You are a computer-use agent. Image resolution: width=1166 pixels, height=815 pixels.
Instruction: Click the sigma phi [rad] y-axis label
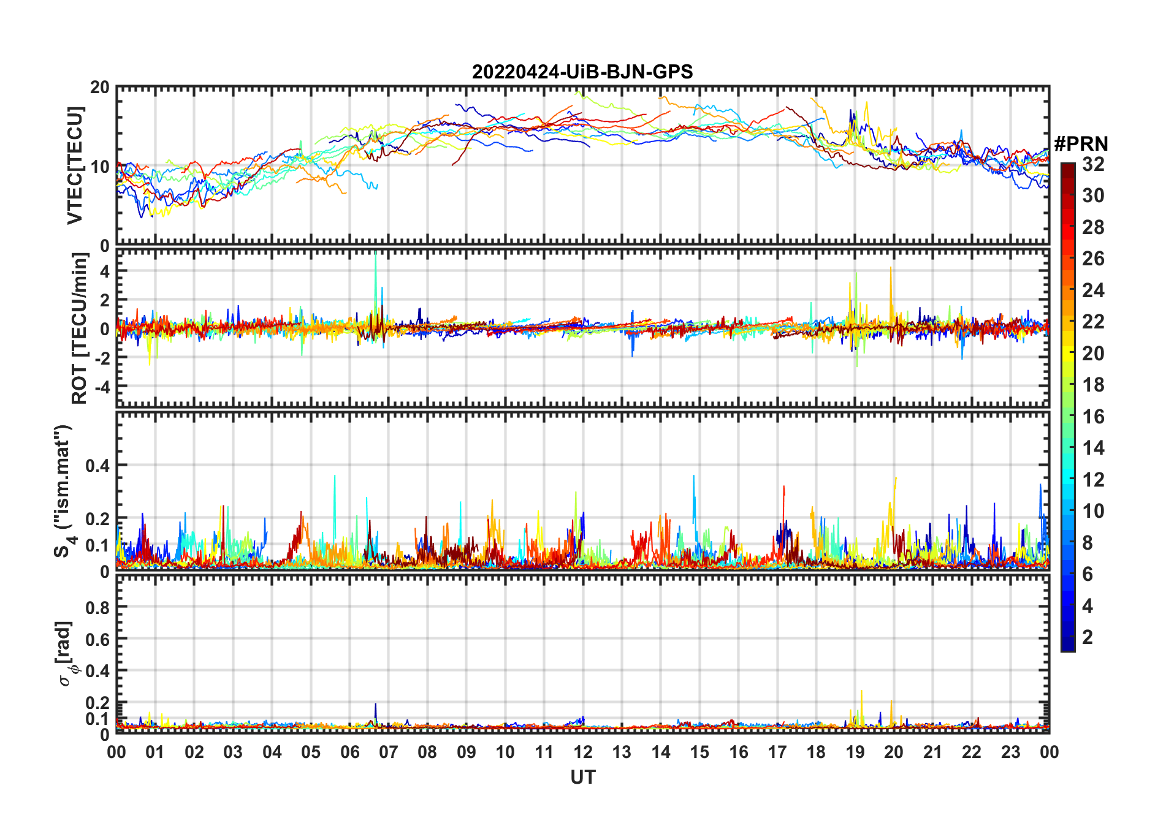point(66,654)
